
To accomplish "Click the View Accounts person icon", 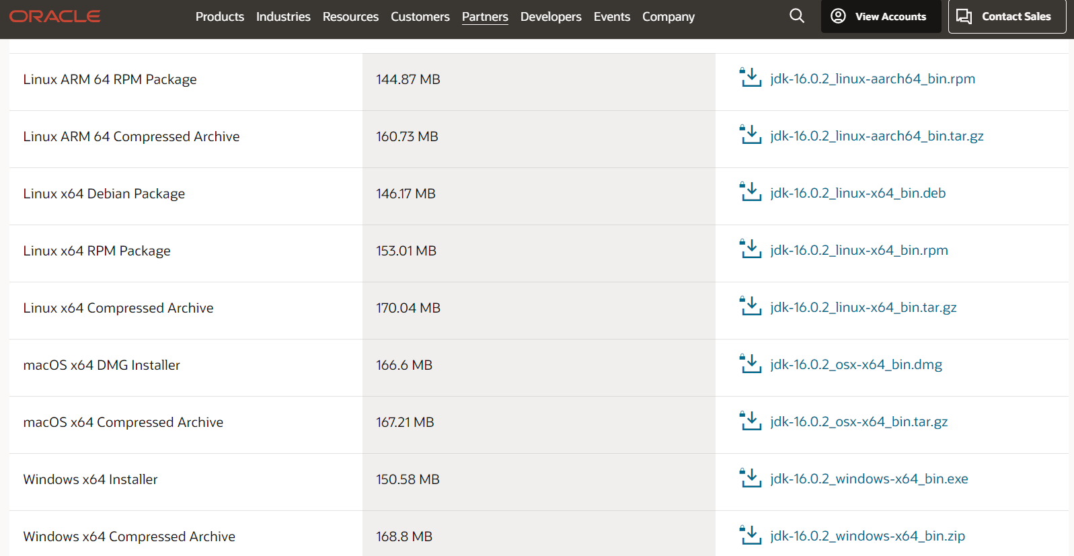I will click(838, 16).
